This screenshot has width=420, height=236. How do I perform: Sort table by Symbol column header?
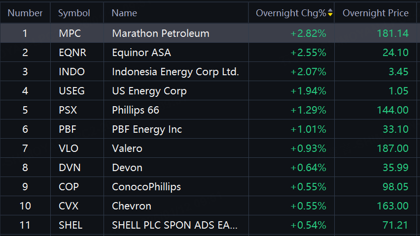74,13
